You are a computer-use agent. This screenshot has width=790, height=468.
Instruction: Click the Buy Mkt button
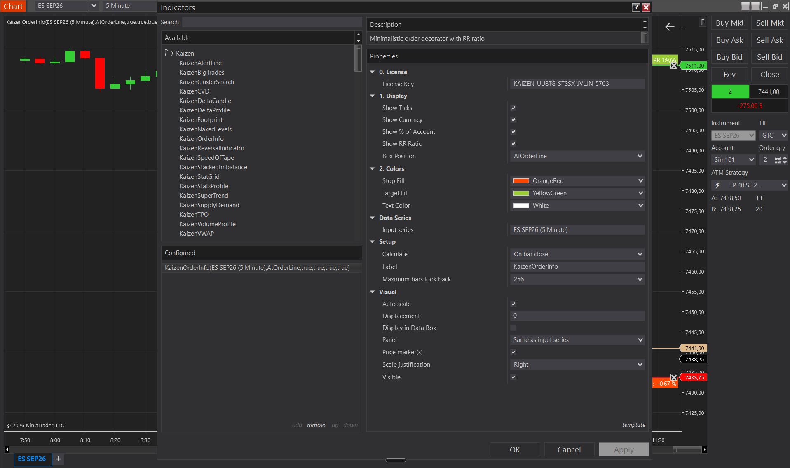[x=729, y=23]
